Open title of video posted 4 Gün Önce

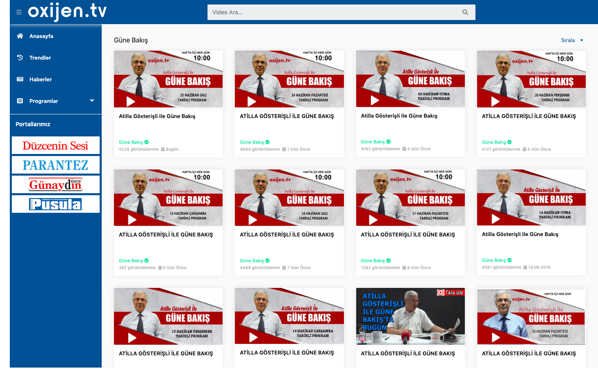pyautogui.click(x=399, y=116)
